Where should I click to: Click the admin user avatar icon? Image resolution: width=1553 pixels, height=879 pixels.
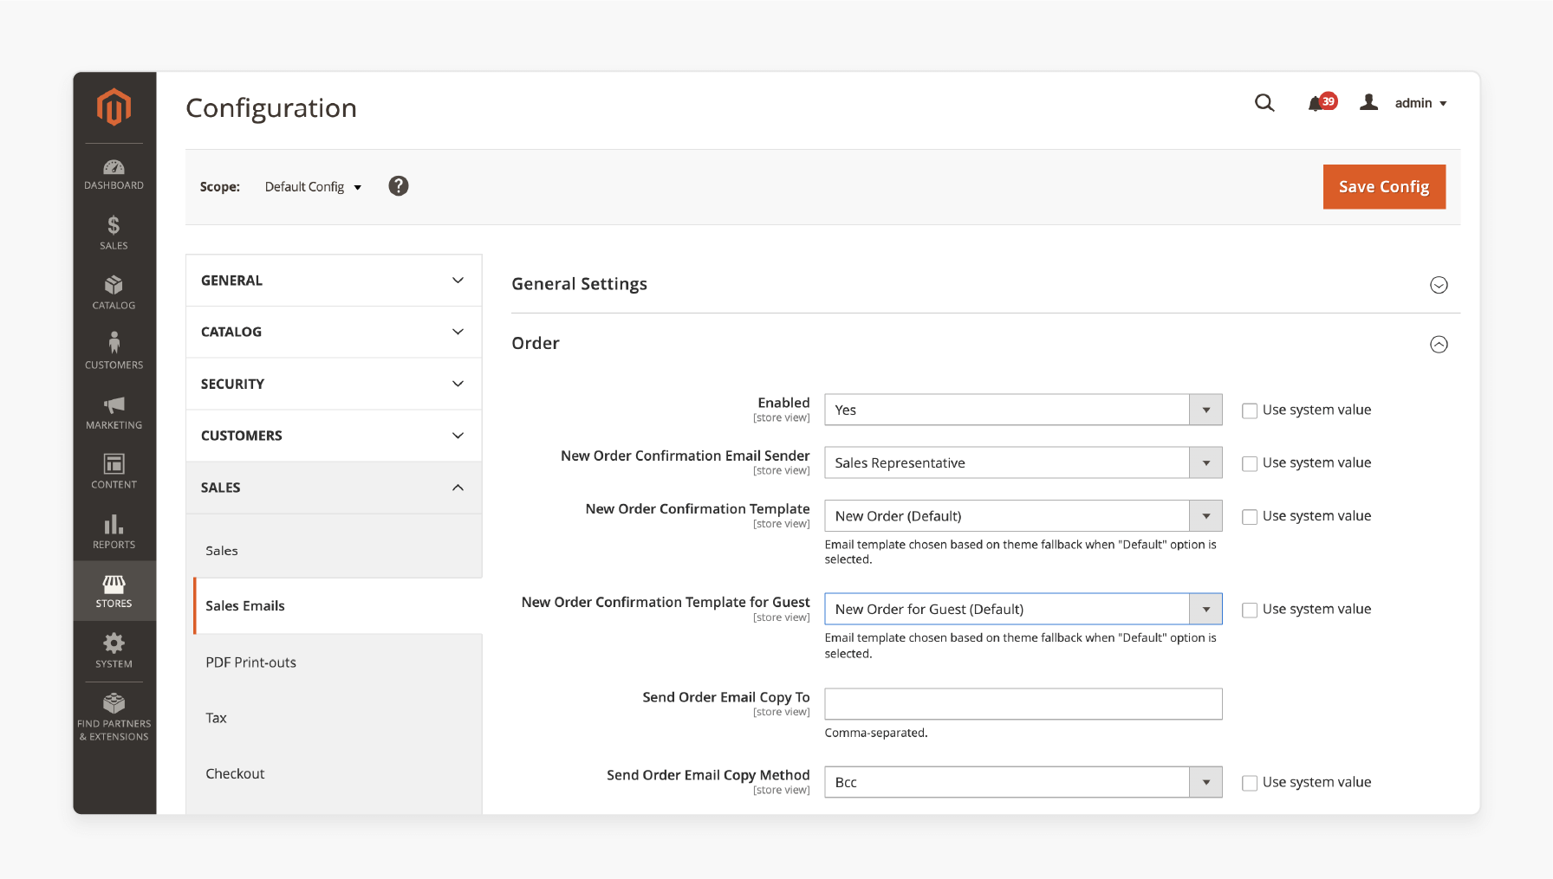(1368, 102)
